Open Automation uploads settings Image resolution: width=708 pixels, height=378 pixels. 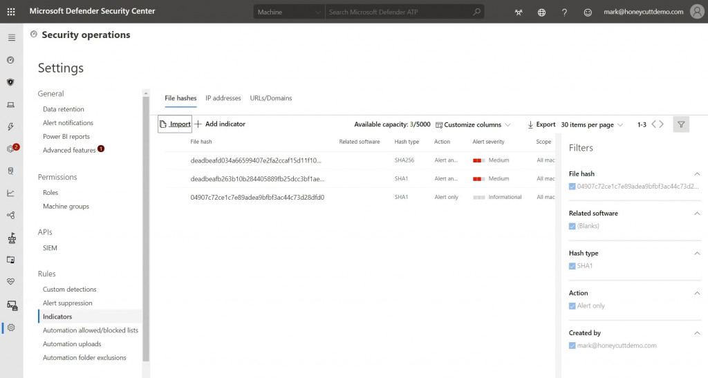tap(72, 343)
